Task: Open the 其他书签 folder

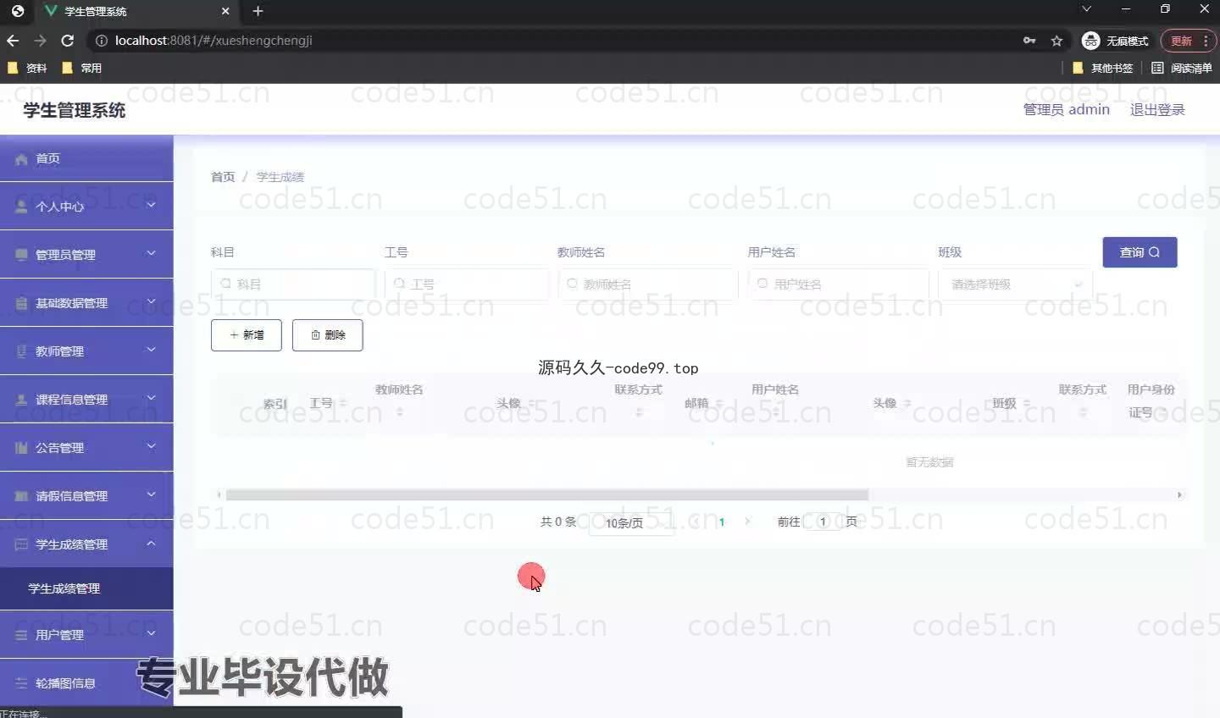Action: (1102, 68)
